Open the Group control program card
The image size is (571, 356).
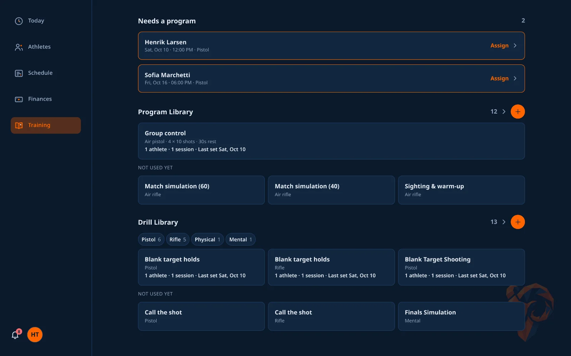(331, 141)
